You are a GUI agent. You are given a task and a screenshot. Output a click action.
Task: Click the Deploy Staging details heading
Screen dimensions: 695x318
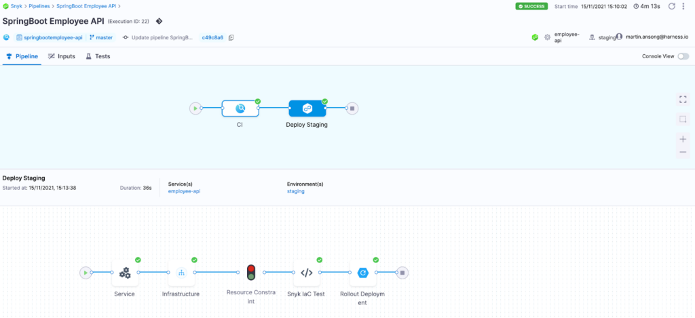click(x=24, y=178)
